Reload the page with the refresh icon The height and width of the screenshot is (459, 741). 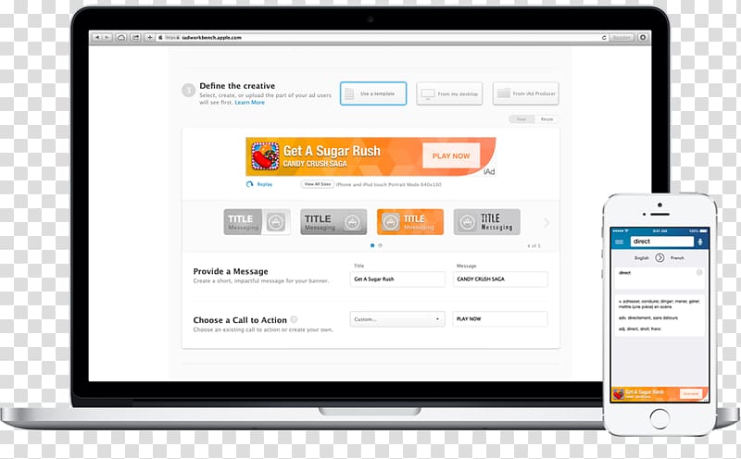[x=604, y=37]
